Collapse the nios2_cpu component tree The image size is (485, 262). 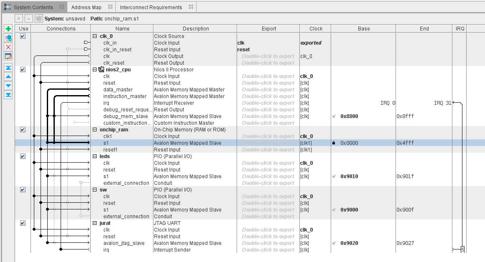pyautogui.click(x=94, y=70)
